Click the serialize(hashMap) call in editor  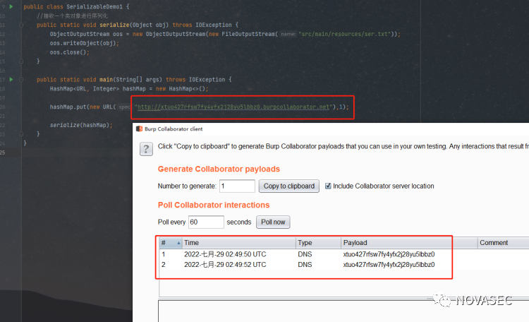click(x=81, y=125)
